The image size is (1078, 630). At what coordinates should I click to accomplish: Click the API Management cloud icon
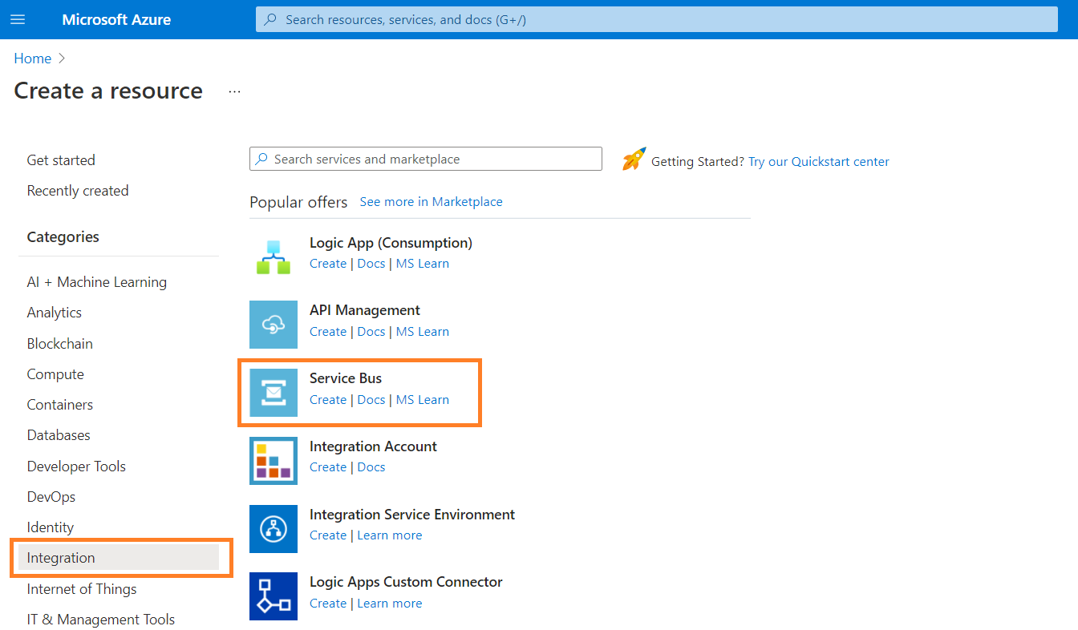tap(274, 325)
